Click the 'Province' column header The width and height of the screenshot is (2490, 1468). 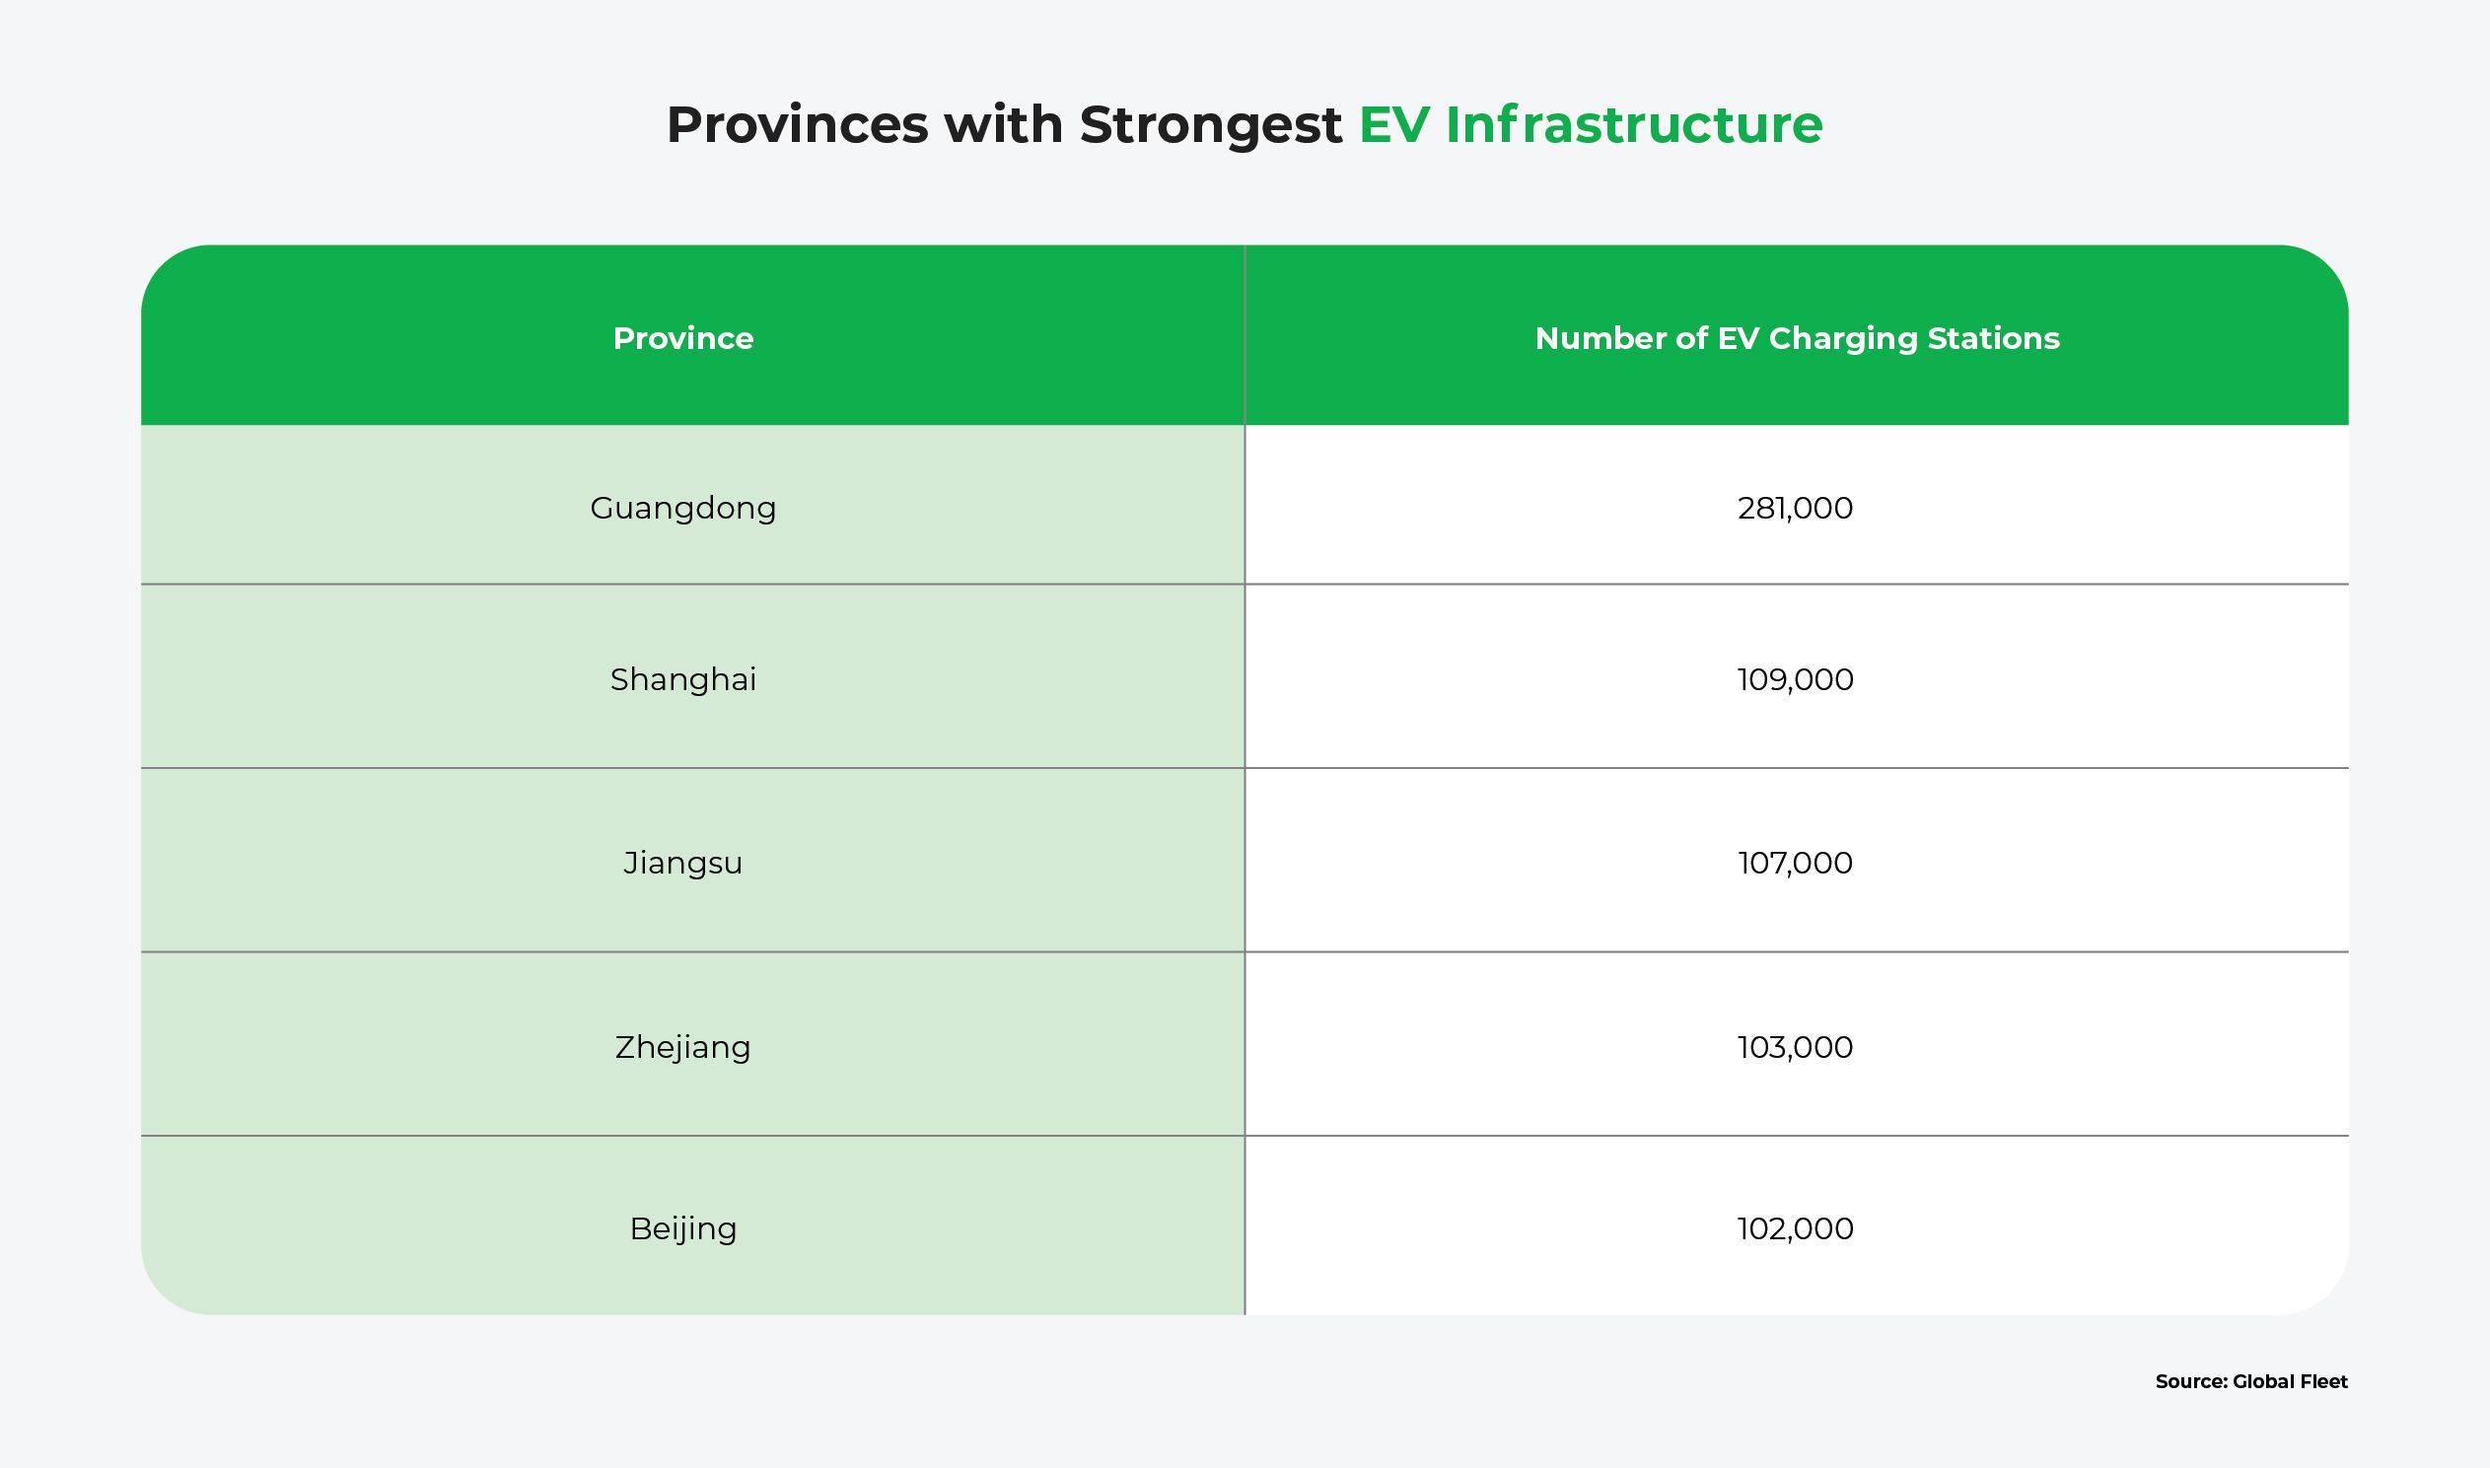682,338
